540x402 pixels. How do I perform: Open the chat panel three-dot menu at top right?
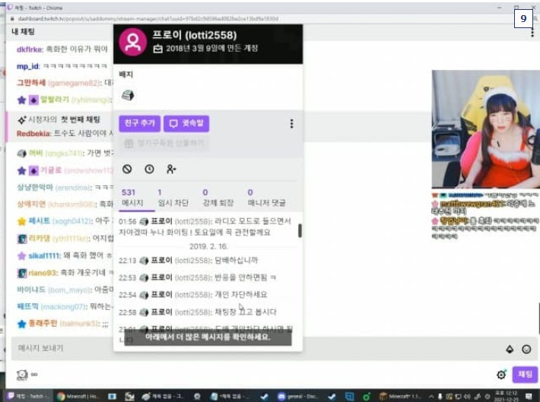532,33
